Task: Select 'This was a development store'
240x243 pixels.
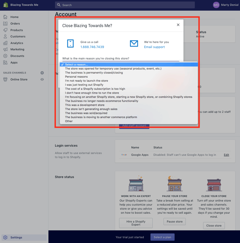Action: [x=129, y=105]
